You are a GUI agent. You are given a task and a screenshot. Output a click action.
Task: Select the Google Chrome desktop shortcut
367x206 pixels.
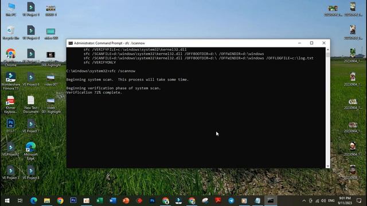pyautogui.click(x=10, y=58)
